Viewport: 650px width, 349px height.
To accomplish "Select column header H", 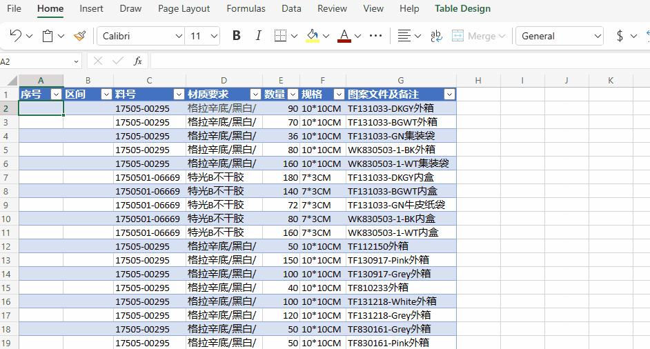I will [x=478, y=81].
